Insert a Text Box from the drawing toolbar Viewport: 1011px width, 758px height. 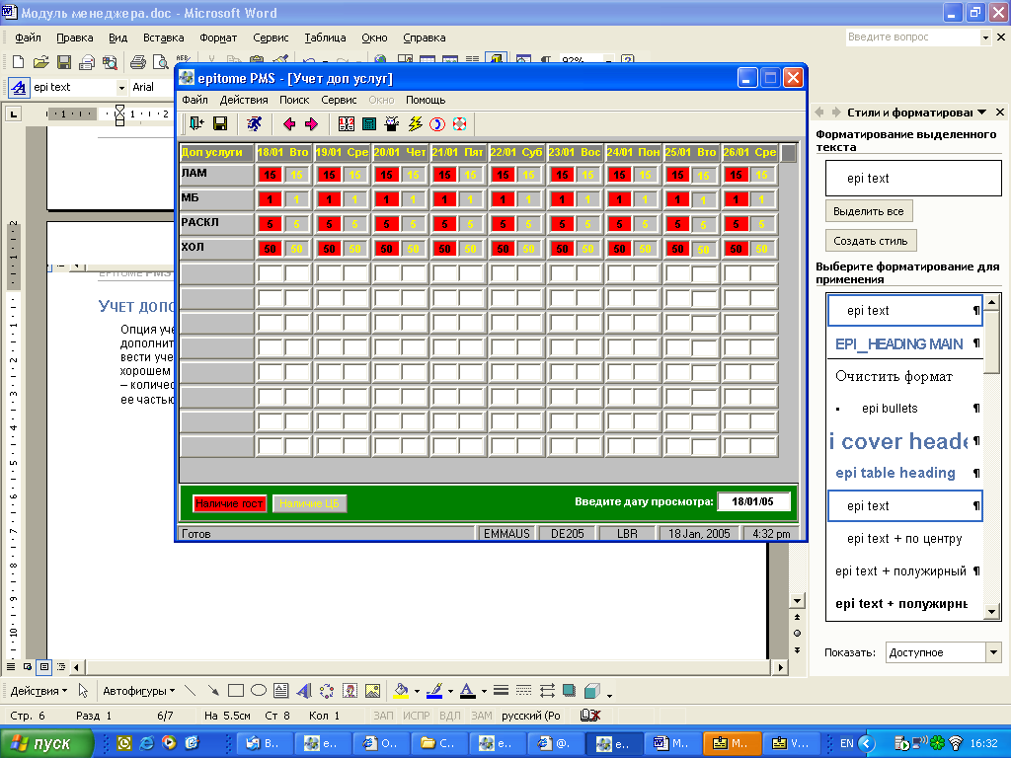[x=281, y=691]
